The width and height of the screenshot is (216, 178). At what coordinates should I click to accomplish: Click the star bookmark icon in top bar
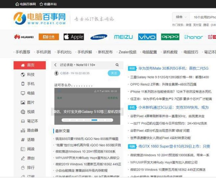click(41, 4)
